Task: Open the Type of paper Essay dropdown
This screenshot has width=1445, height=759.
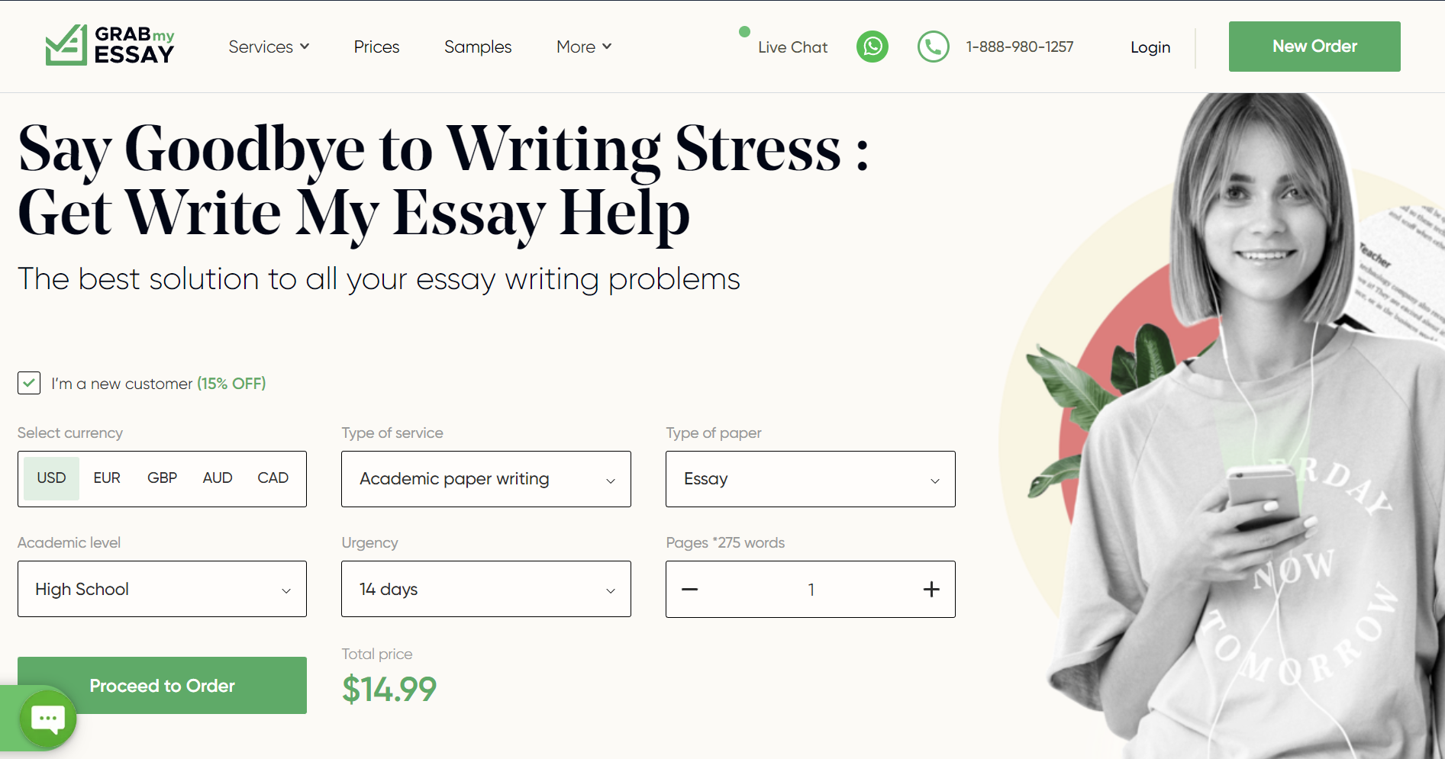Action: (x=811, y=479)
